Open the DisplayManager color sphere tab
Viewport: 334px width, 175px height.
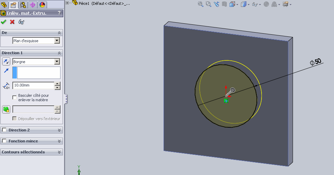click(x=42, y=4)
